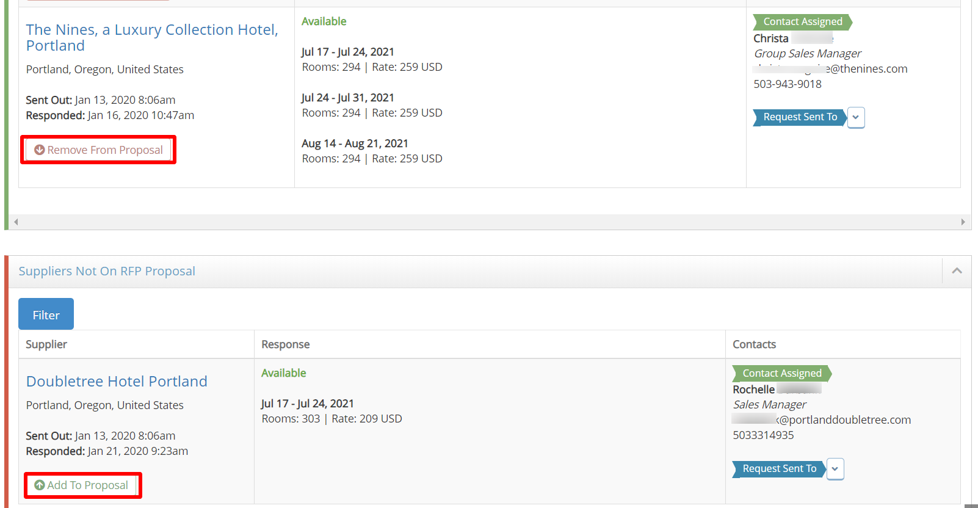Open the Doubletree Hotel Portland link
The image size is (978, 508).
(117, 382)
